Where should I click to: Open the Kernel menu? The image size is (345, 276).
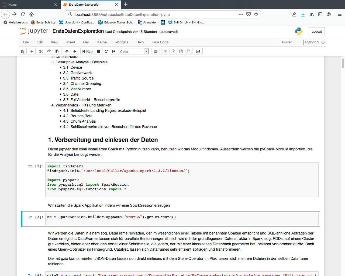pos(102,42)
